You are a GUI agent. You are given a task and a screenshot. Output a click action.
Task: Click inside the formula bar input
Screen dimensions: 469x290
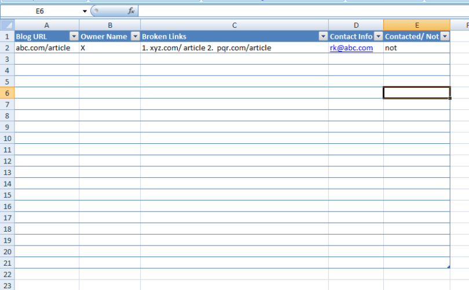pos(303,11)
